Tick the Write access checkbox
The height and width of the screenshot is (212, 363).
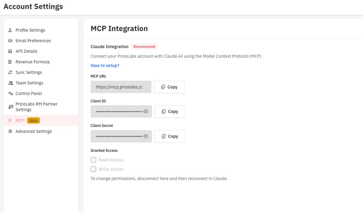(93, 169)
